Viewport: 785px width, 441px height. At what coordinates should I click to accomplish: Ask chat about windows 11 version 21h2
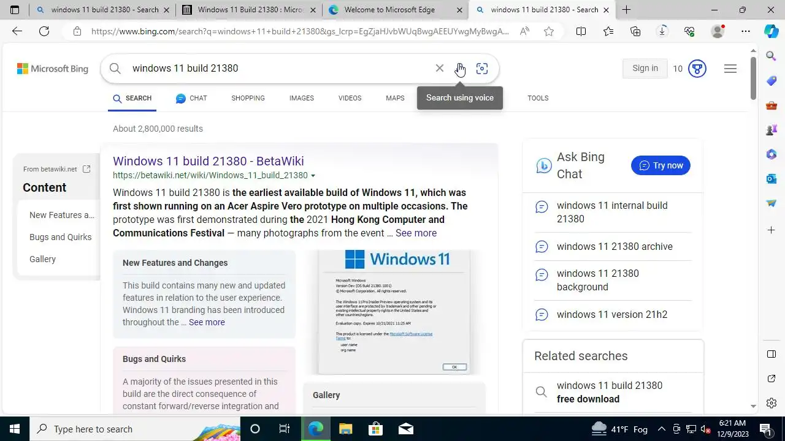(613, 314)
